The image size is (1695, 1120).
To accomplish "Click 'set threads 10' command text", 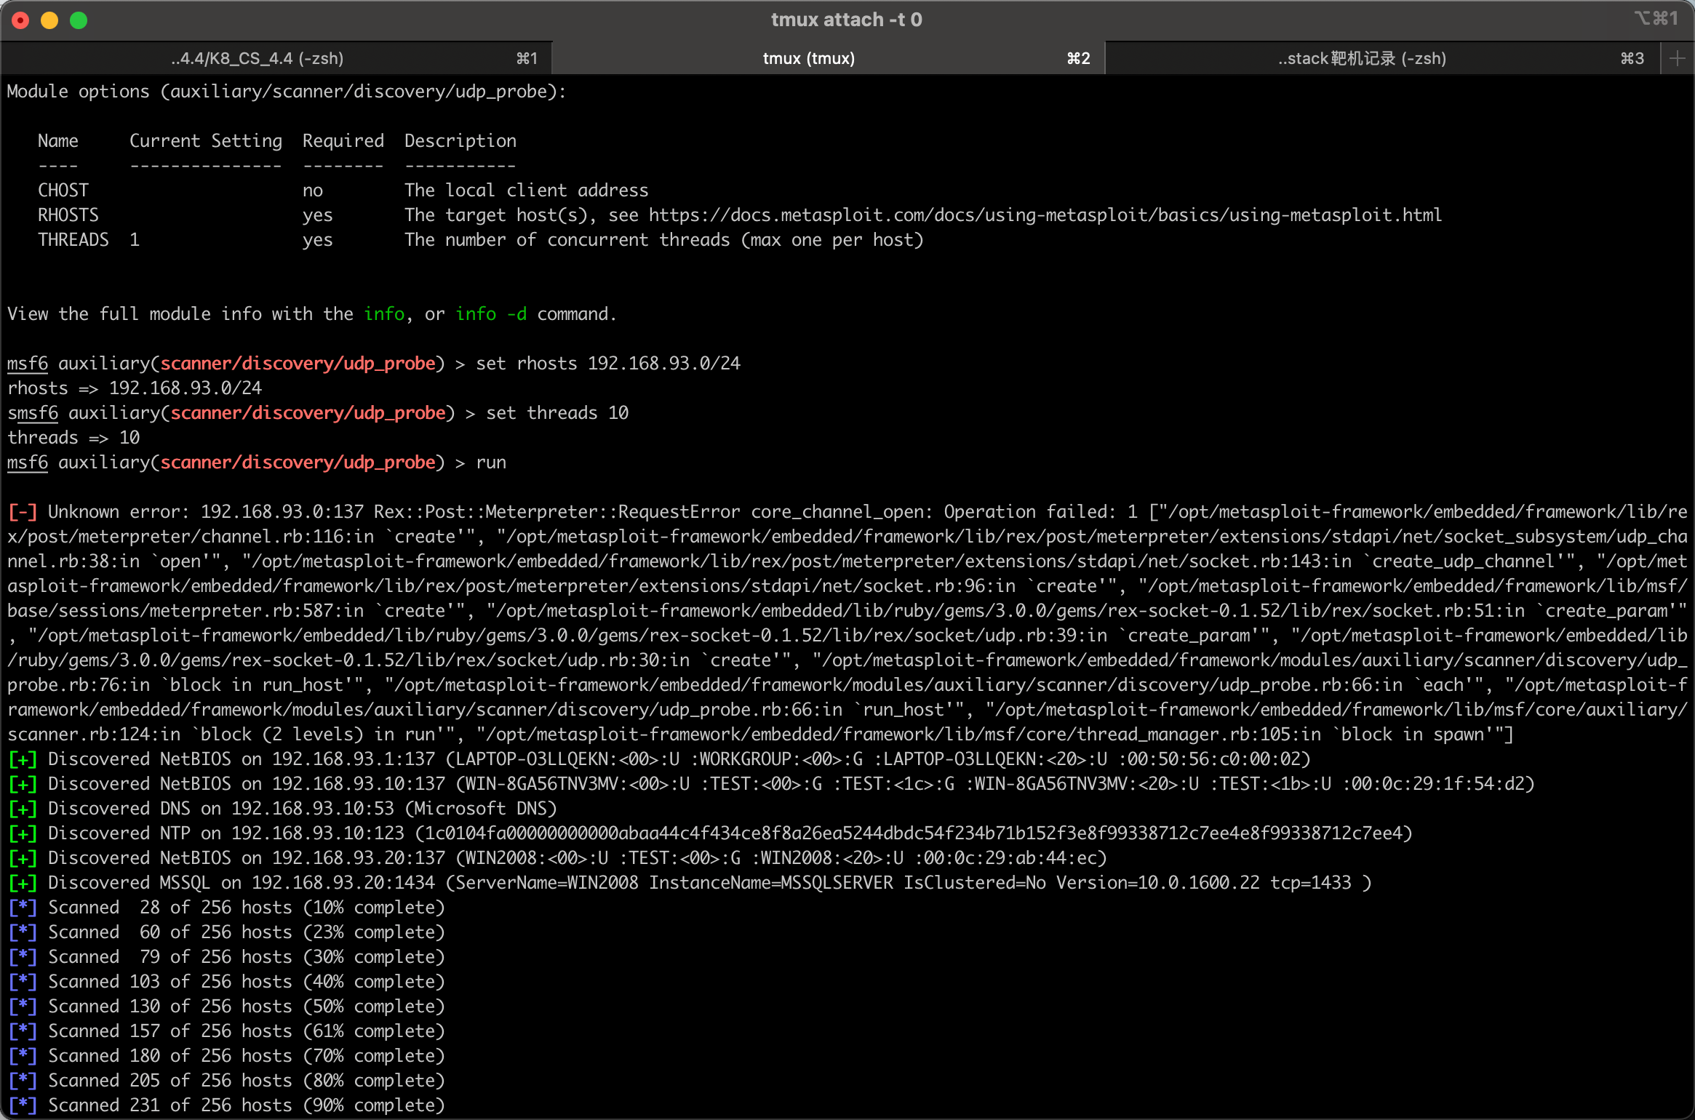I will tap(557, 413).
